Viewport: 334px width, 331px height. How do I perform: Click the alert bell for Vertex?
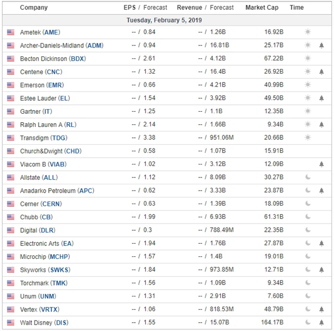[321, 309]
